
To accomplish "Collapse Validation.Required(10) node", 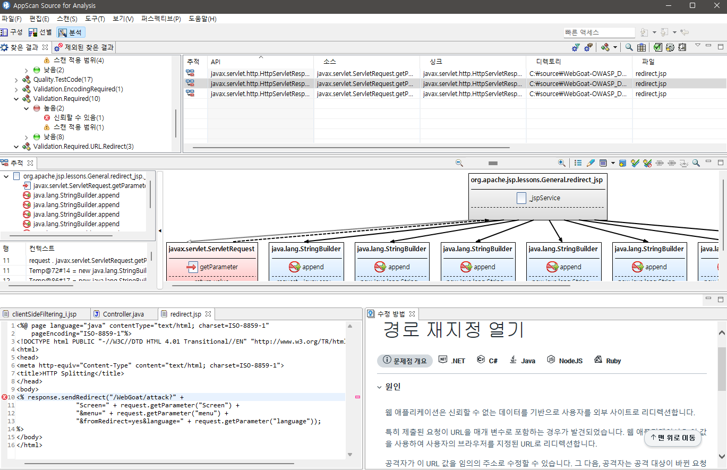I will pyautogui.click(x=16, y=99).
